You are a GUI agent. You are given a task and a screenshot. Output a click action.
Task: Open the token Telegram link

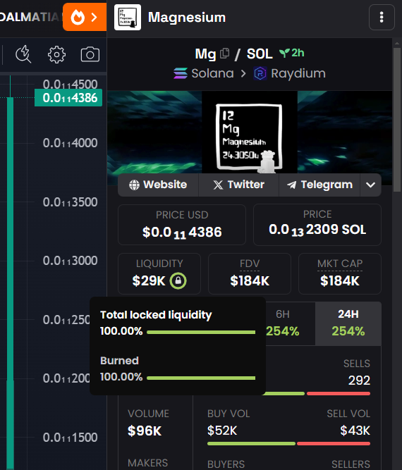point(319,185)
